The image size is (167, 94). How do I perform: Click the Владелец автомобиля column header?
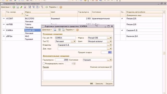pos(144,12)
